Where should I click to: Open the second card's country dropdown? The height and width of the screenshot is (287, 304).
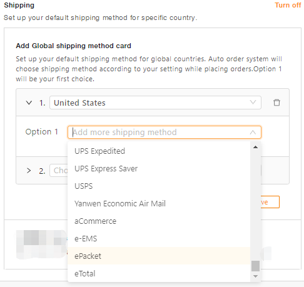tap(59, 171)
